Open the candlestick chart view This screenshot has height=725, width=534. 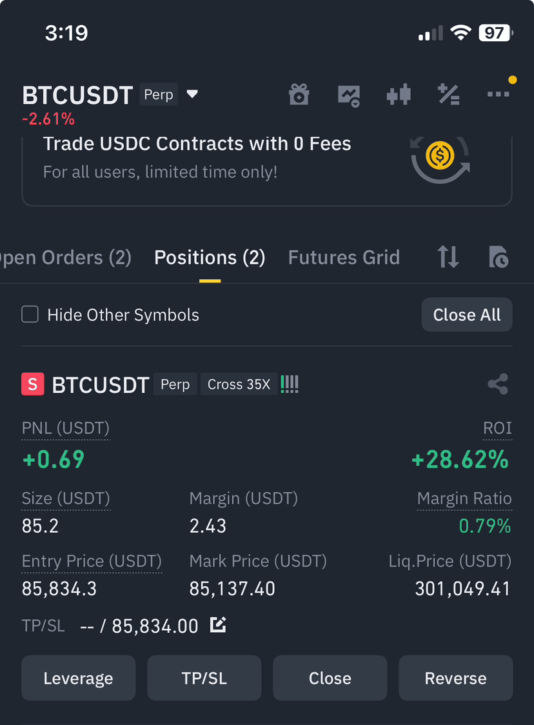399,95
